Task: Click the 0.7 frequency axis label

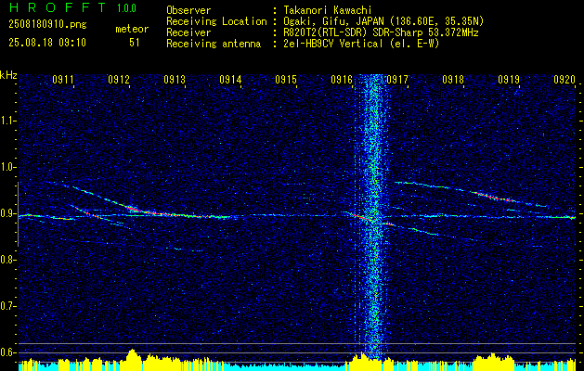Action: coord(8,306)
